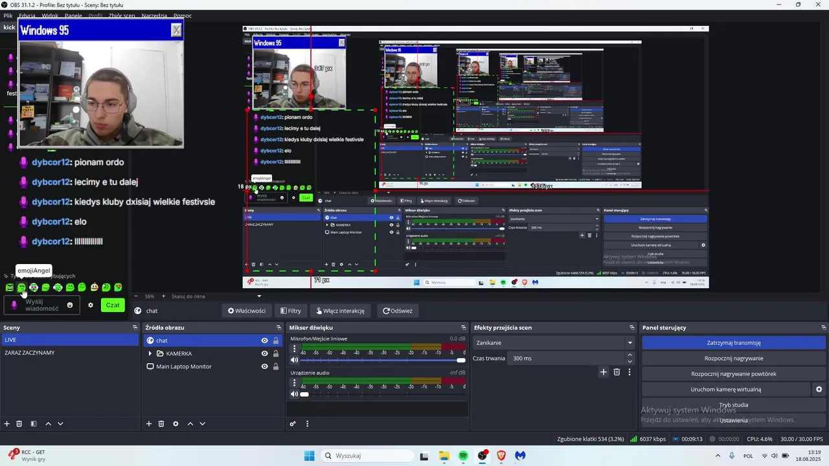This screenshot has height=466, width=829.
Task: Click Uruchom kamerę wirtualną button
Action: pyautogui.click(x=726, y=390)
